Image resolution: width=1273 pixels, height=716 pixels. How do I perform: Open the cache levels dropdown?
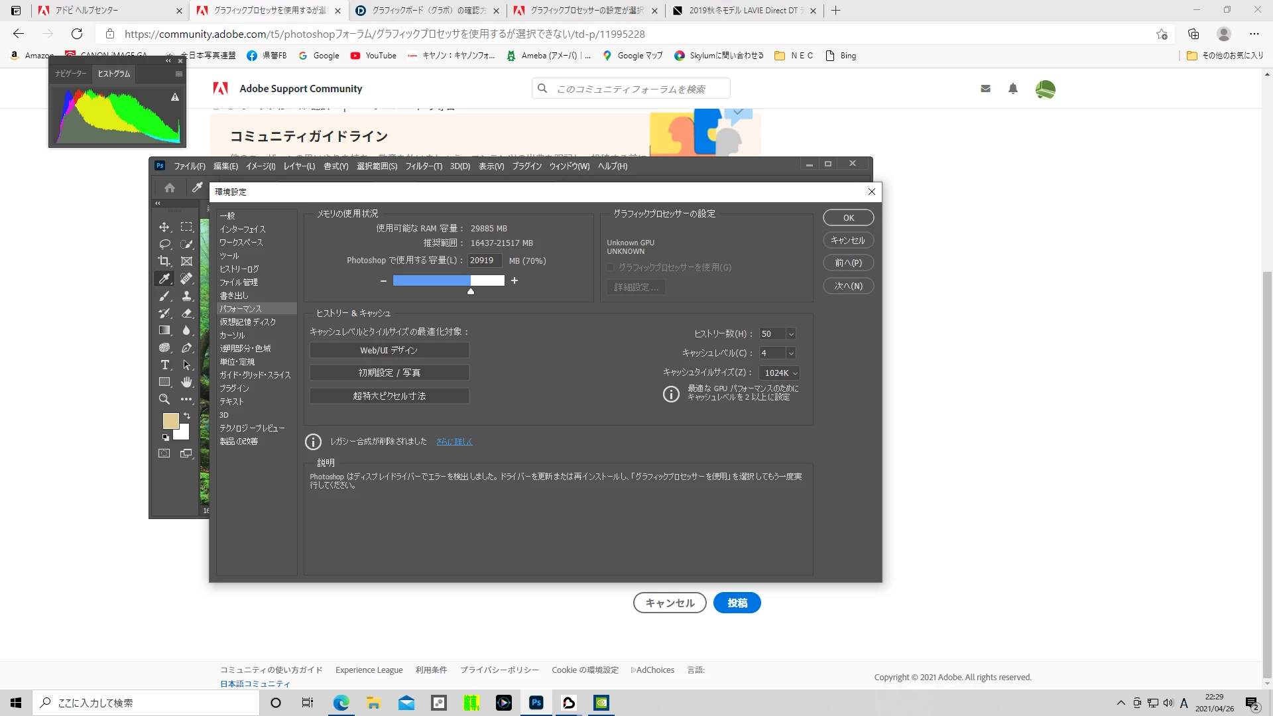[791, 353]
